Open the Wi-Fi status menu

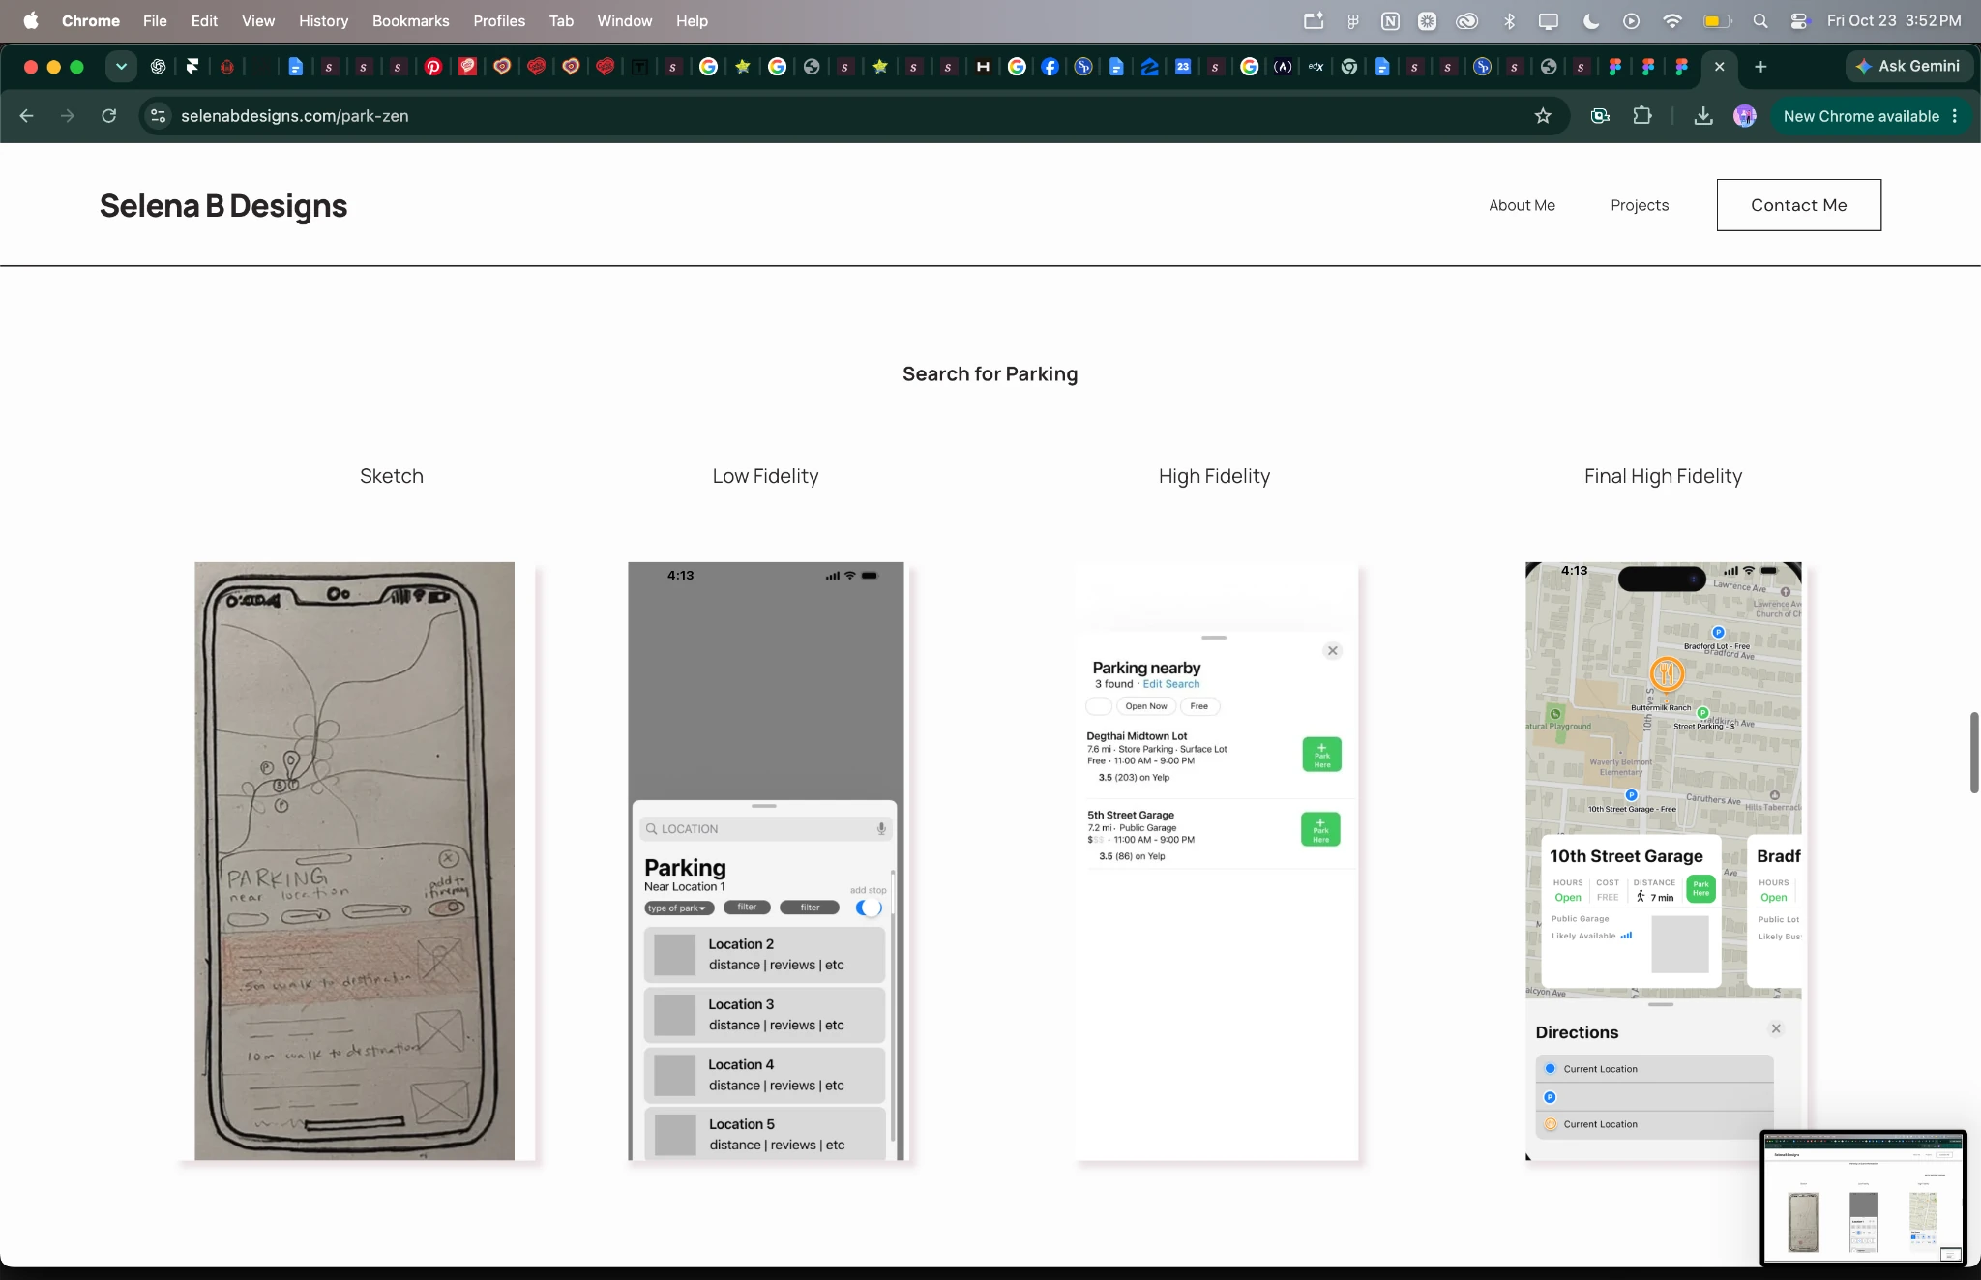click(1672, 20)
